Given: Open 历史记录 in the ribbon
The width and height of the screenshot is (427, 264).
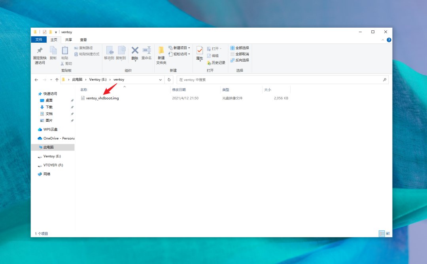Looking at the screenshot, I should pyautogui.click(x=216, y=63).
